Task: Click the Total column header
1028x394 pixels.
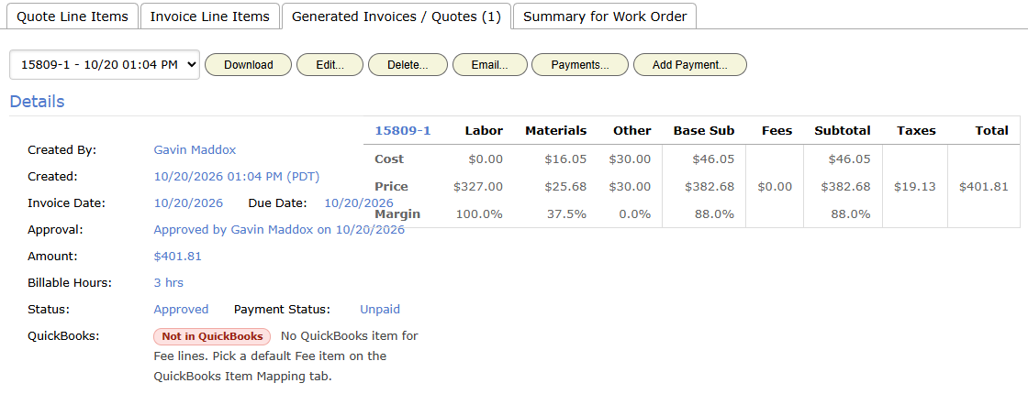Action: pyautogui.click(x=992, y=130)
